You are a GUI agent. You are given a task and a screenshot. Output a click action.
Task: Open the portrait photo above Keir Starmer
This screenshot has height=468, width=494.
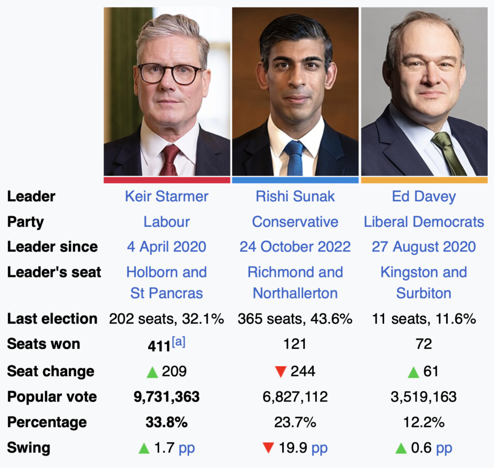167,91
